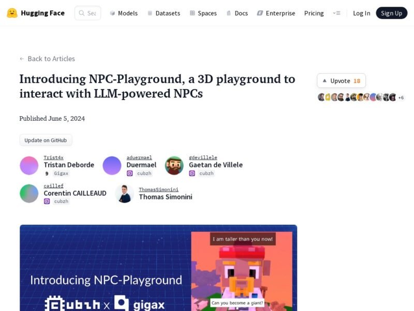Viewport: 414px width, 311px height.
Task: Click Update on GitHub button
Action: pos(46,140)
